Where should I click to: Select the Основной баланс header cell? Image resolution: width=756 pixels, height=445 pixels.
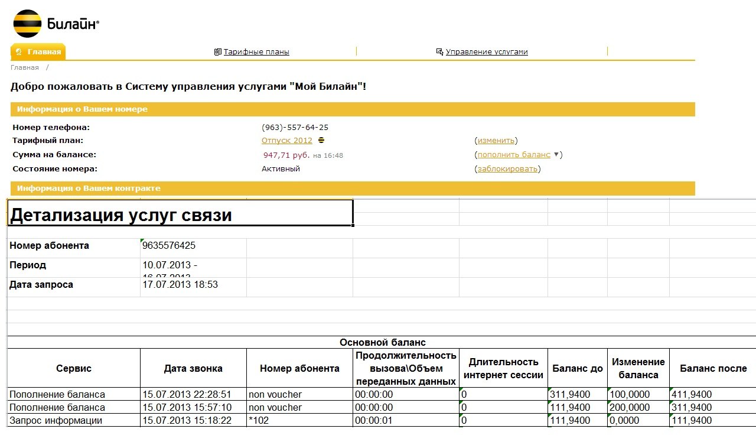[382, 342]
